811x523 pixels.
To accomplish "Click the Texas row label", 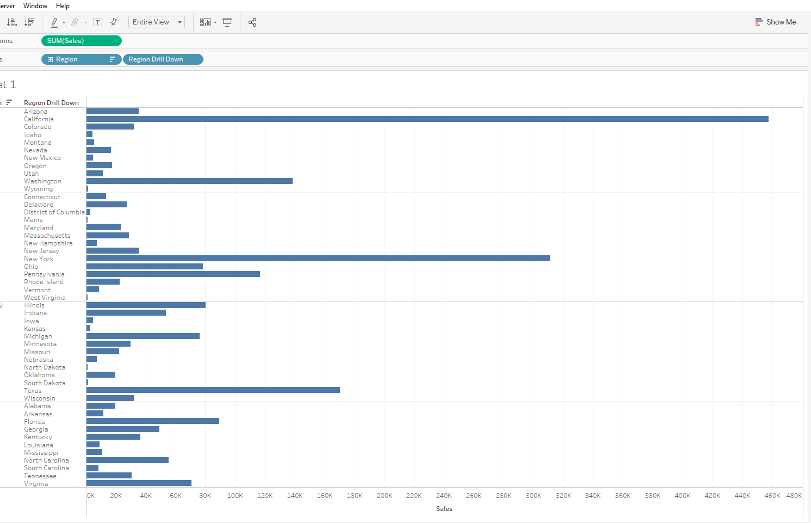I will coord(33,391).
